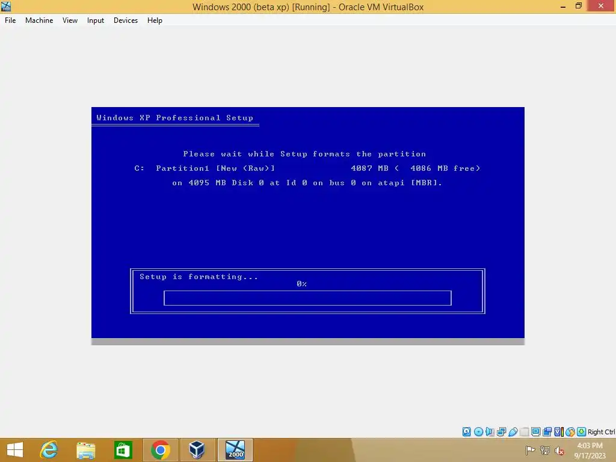
Task: Close the VirtualBox VM window
Action: click(x=601, y=6)
